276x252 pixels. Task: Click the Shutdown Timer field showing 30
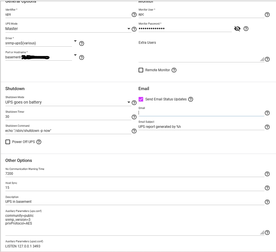68,117
